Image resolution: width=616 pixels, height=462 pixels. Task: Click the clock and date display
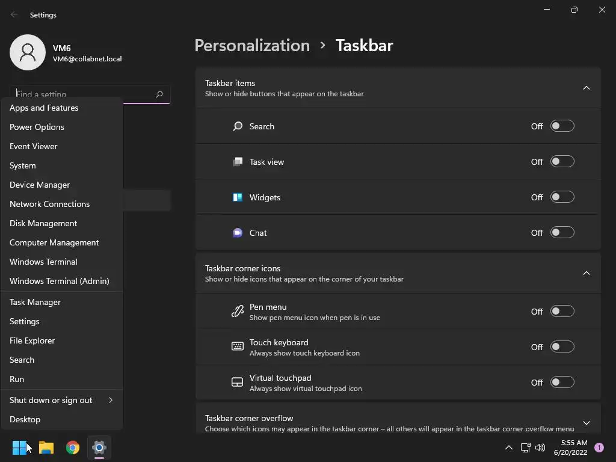574,448
